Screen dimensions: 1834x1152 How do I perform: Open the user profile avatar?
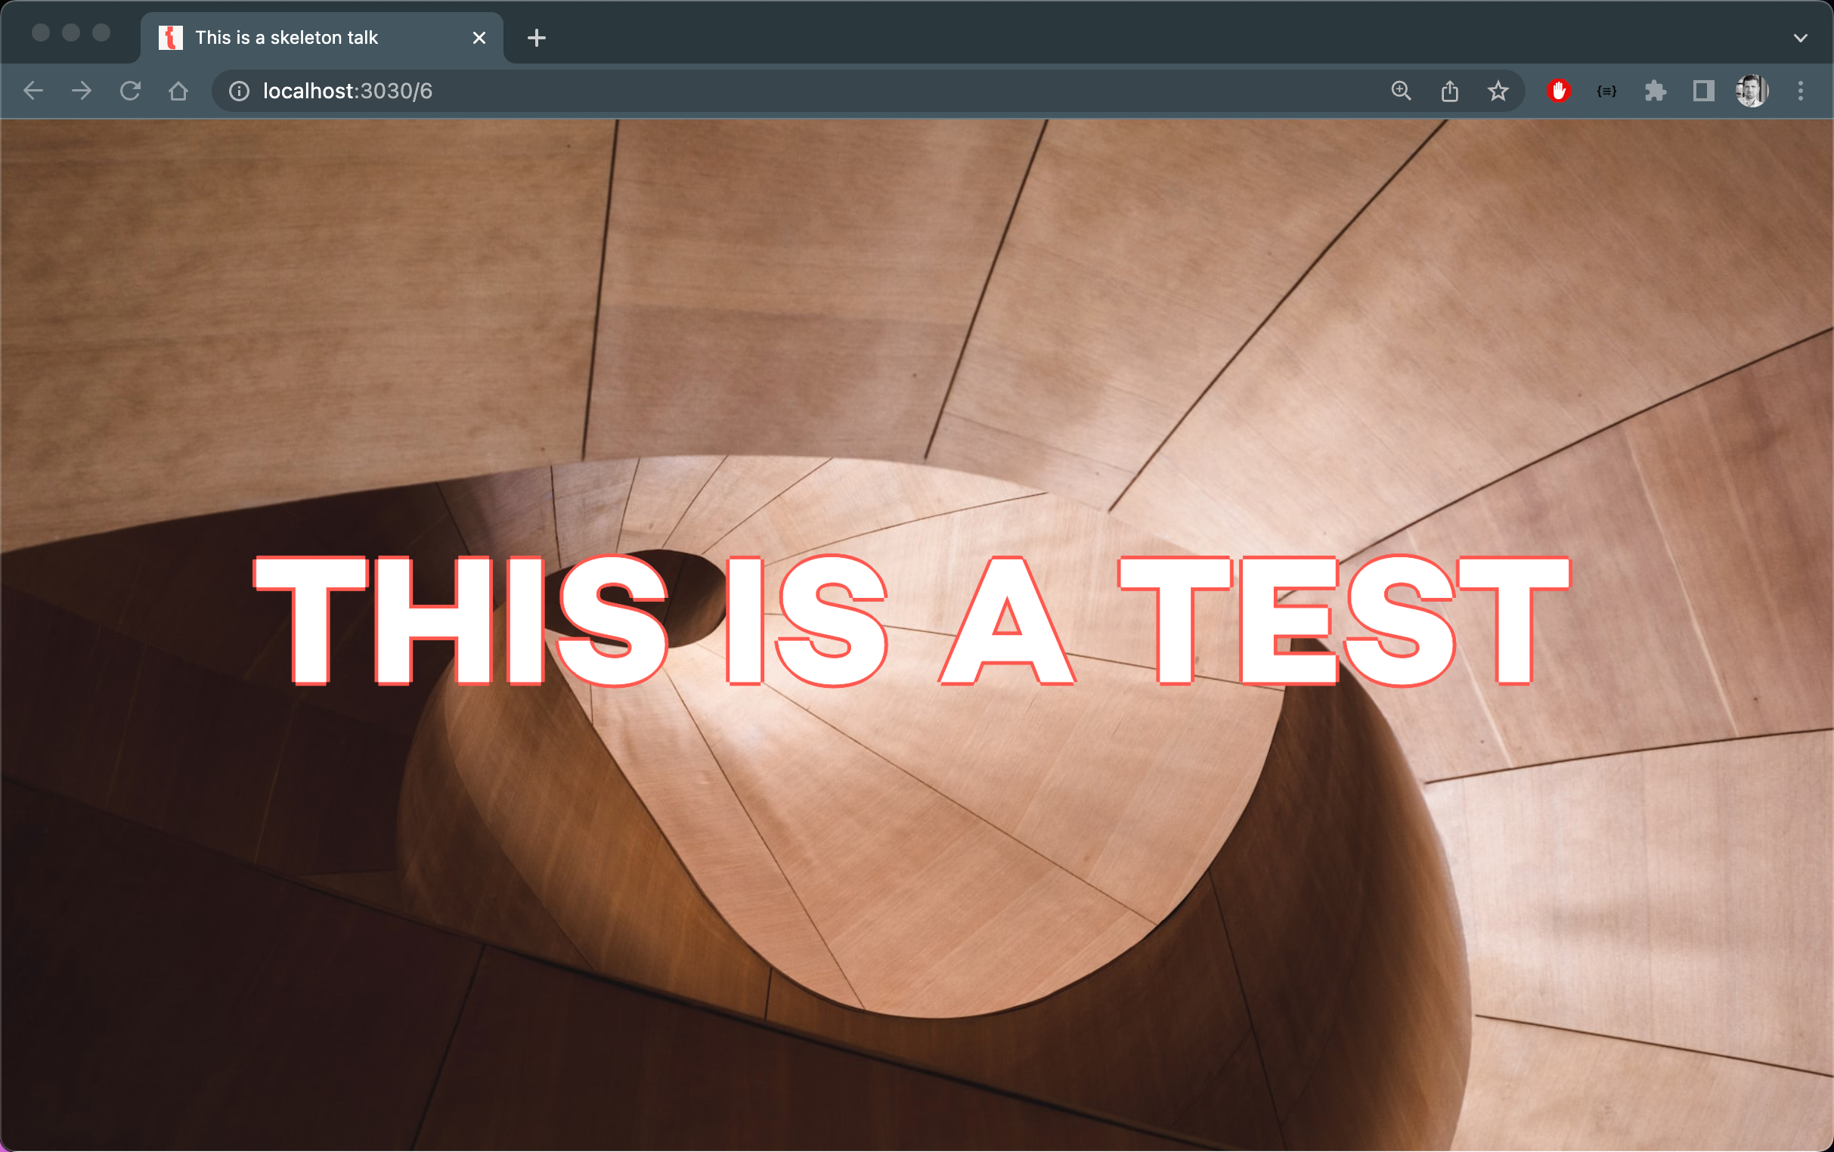click(1751, 91)
